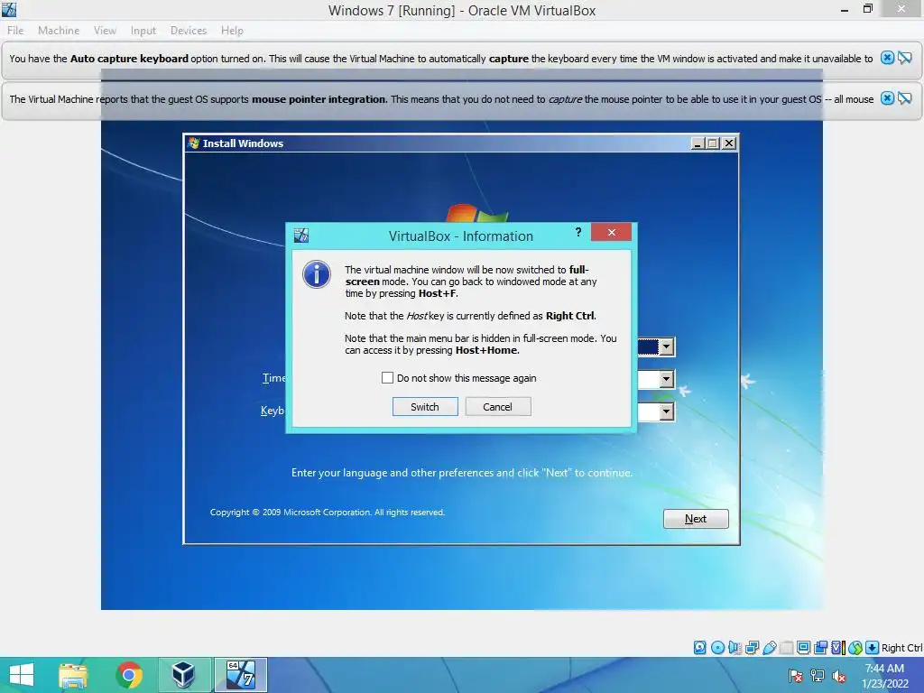Select the Windows 7 VM taskbar button

[x=240, y=675]
